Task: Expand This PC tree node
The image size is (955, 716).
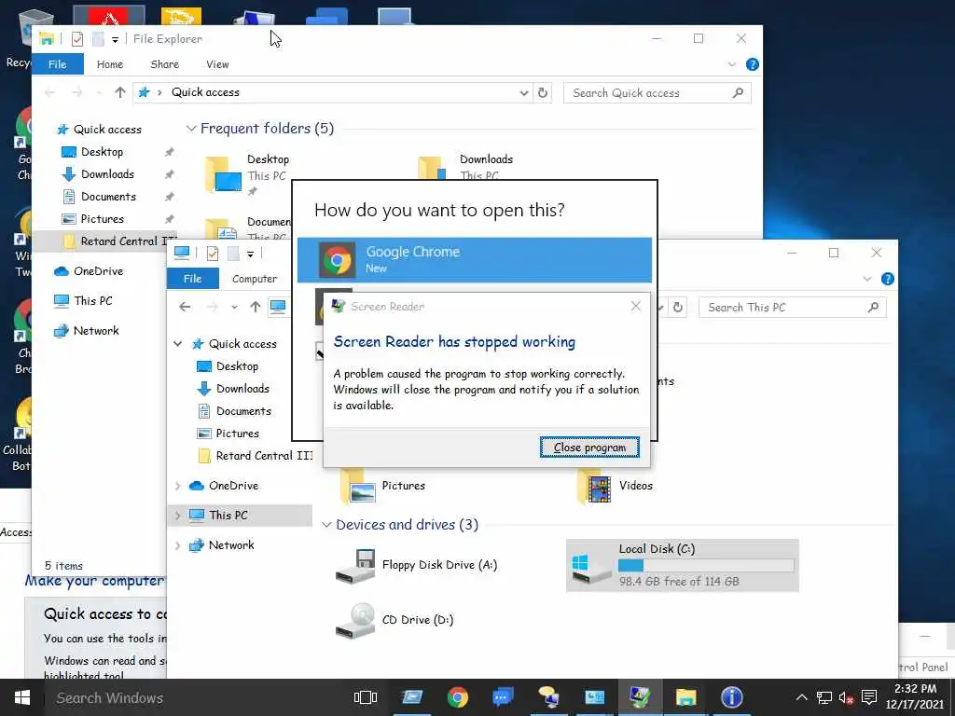Action: coord(178,516)
